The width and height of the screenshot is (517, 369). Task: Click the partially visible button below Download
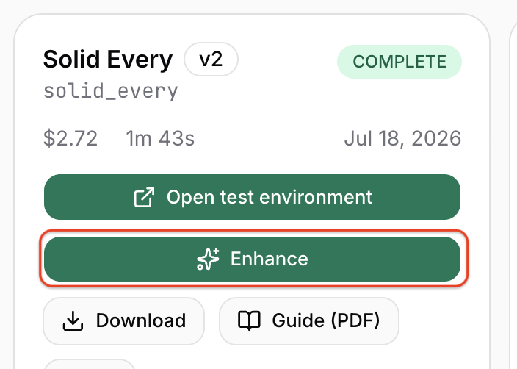[x=90, y=364]
